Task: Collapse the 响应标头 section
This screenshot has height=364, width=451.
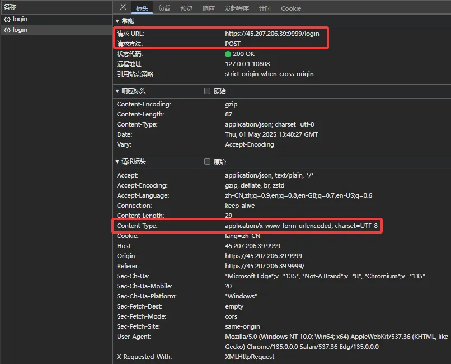Action: tap(117, 91)
